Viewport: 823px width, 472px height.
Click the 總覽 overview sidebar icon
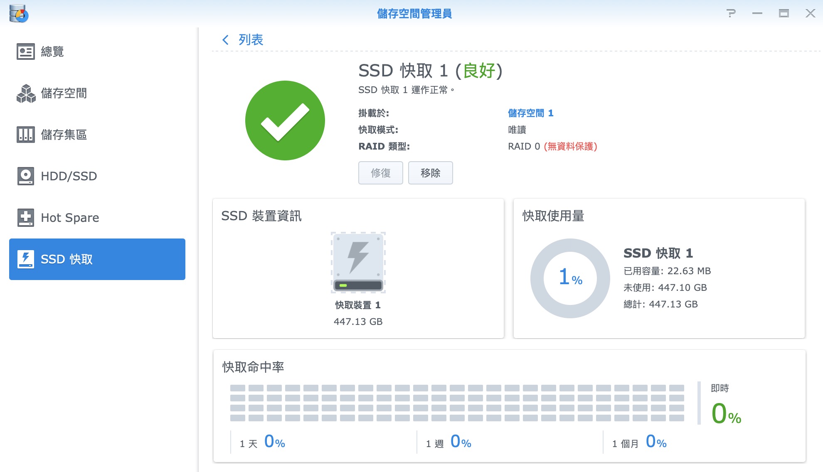tap(25, 52)
